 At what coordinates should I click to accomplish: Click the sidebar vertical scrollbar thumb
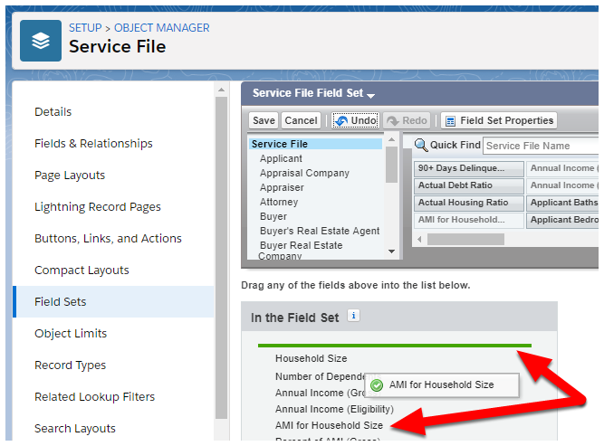click(x=221, y=257)
